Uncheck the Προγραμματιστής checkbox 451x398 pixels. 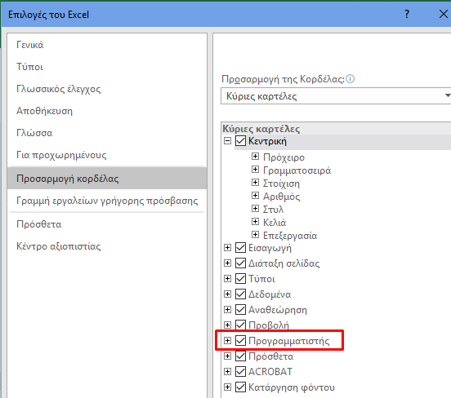240,341
